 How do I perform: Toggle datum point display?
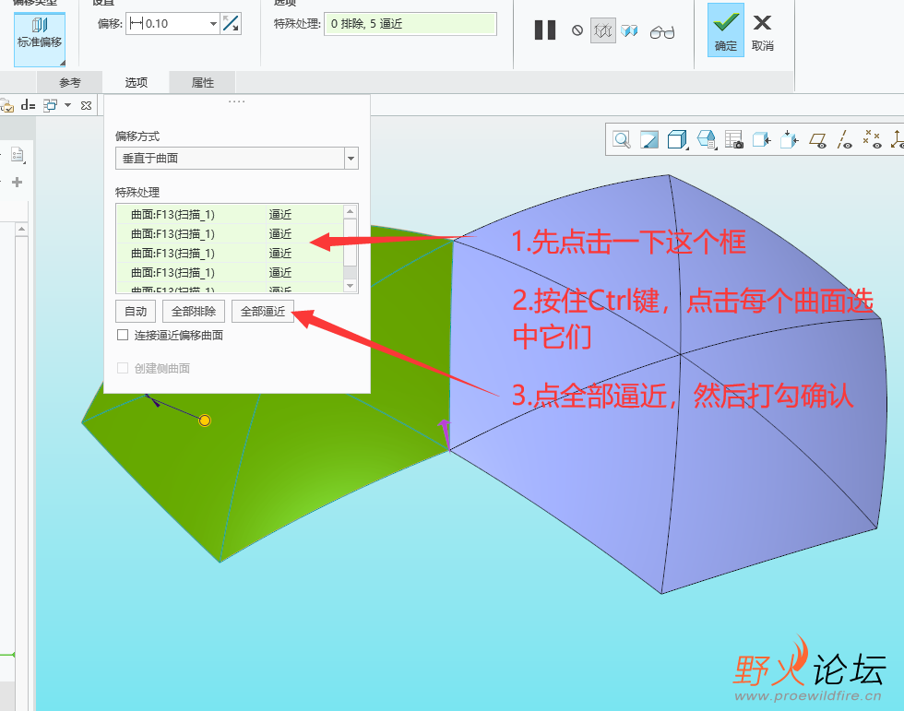[873, 139]
